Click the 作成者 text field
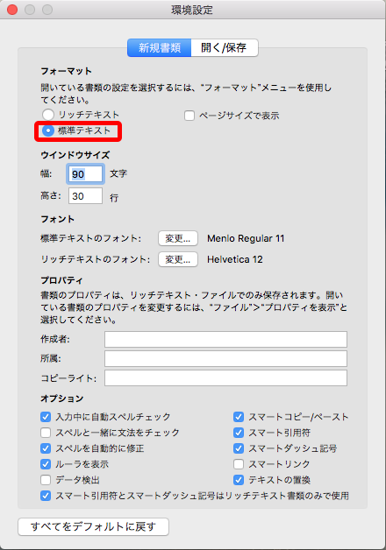 (x=225, y=339)
